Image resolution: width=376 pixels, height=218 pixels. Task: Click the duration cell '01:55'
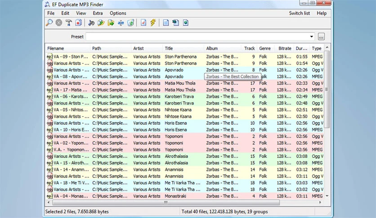pos(302,57)
